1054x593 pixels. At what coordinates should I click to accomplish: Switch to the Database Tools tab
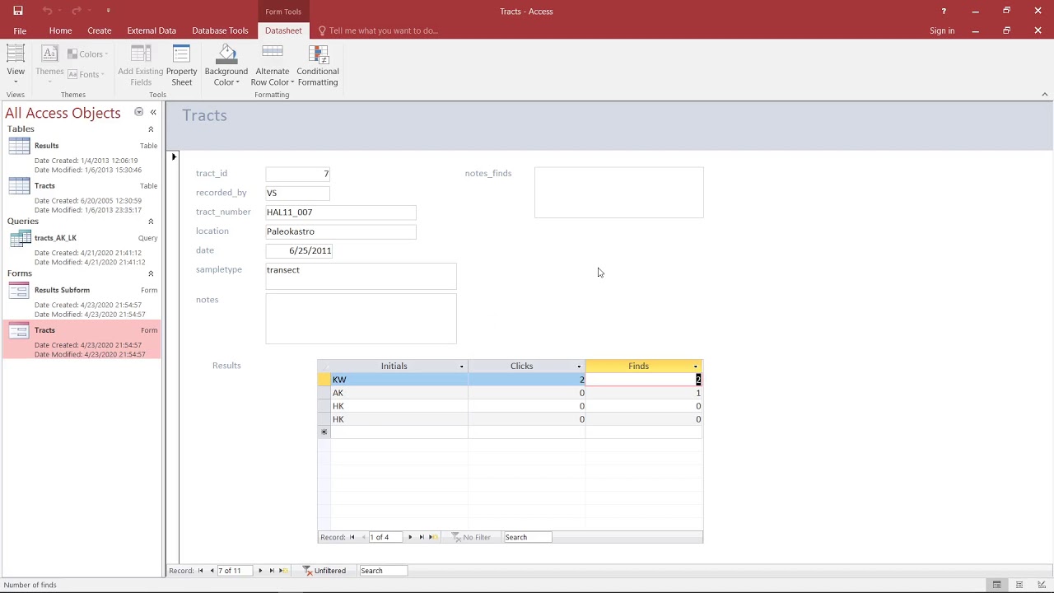220,30
